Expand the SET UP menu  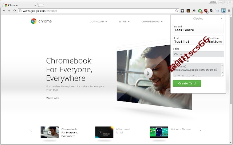[124, 21]
